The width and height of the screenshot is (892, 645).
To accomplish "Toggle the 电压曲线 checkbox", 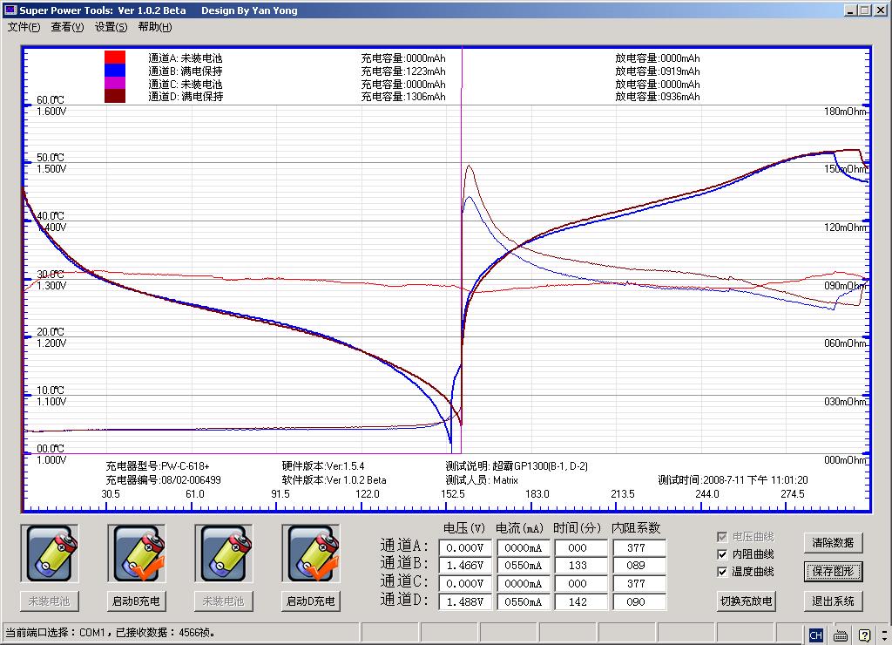I will click(722, 536).
